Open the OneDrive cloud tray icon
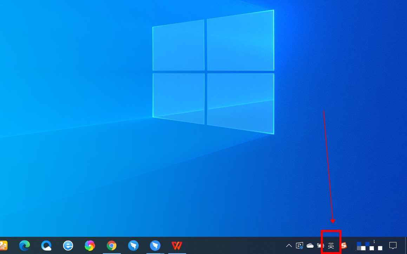 tap(310, 245)
